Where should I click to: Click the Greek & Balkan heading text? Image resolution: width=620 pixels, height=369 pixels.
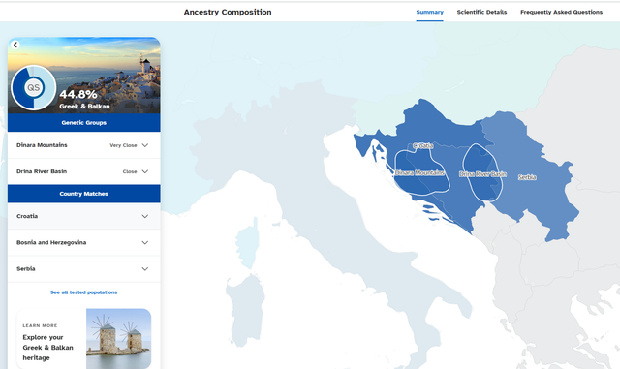click(x=84, y=107)
